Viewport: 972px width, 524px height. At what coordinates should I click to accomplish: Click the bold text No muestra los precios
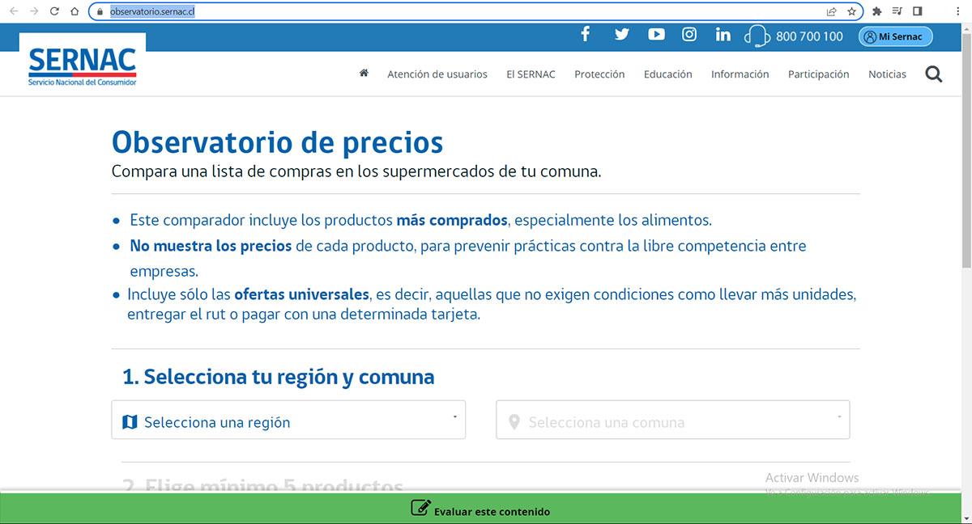pyautogui.click(x=211, y=246)
